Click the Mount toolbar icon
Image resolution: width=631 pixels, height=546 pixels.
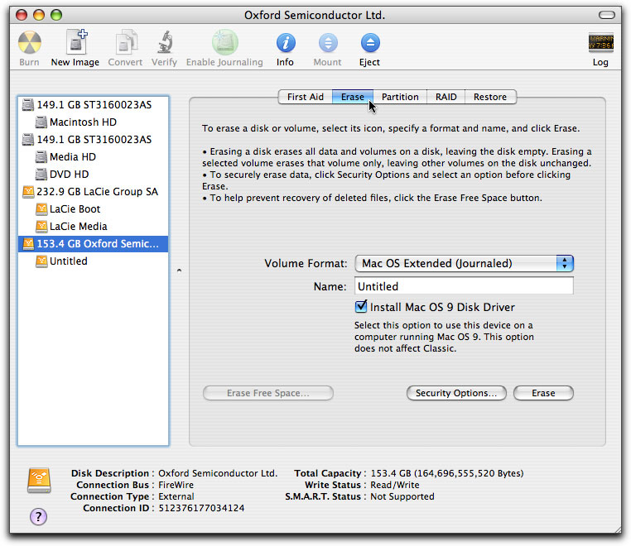coord(328,43)
